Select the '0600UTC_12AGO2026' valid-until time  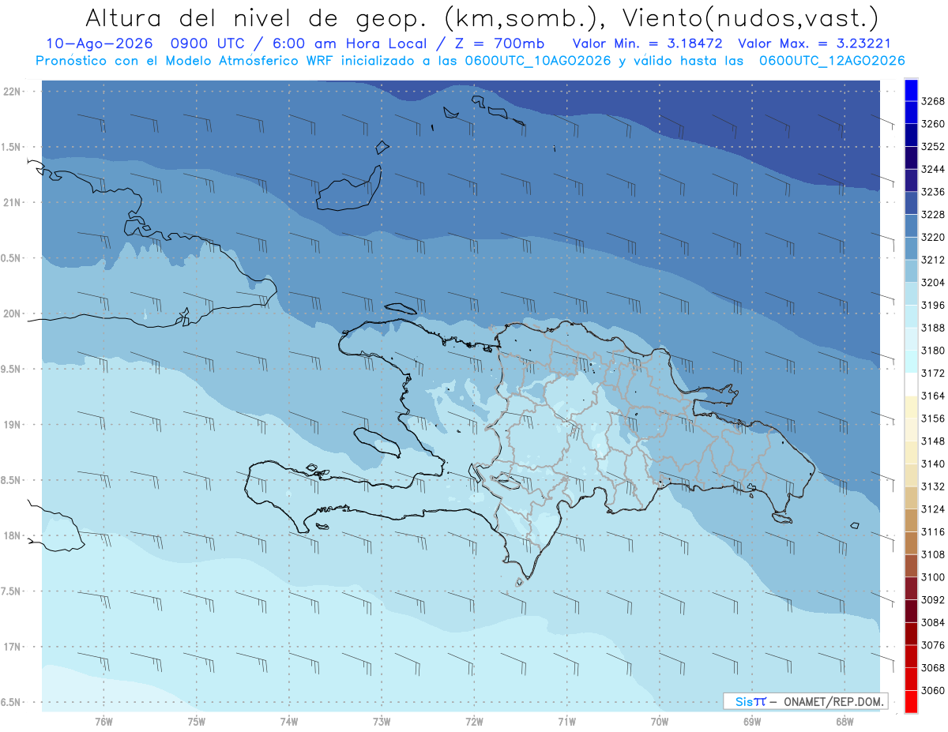point(832,61)
